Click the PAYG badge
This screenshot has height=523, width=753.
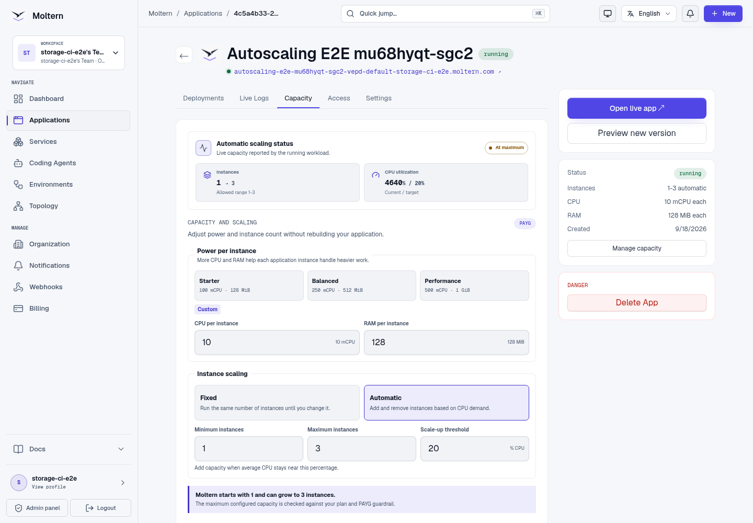point(525,223)
